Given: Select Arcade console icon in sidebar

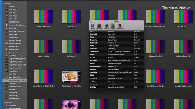Looking at the screenshot, I should [7, 7].
